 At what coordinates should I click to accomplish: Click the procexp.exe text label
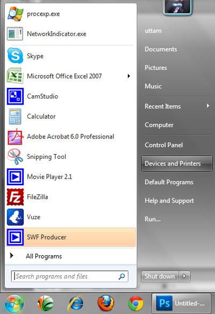click(44, 14)
